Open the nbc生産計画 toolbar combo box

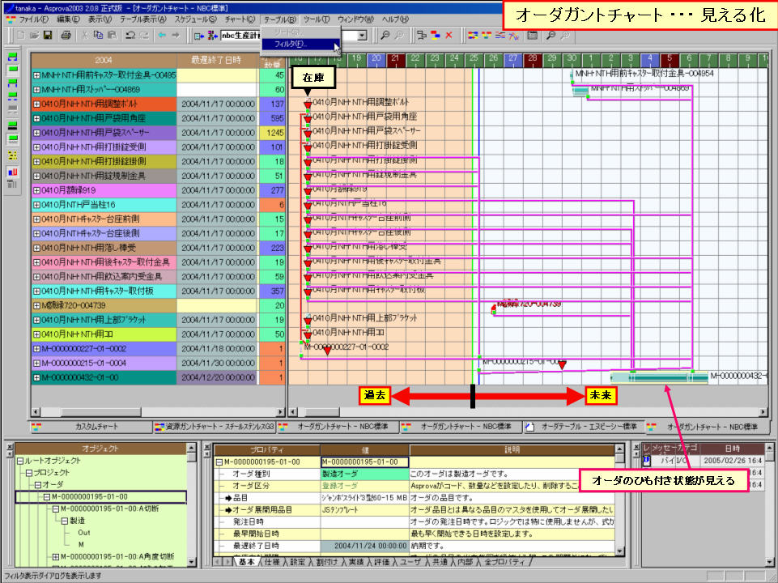coord(243,36)
